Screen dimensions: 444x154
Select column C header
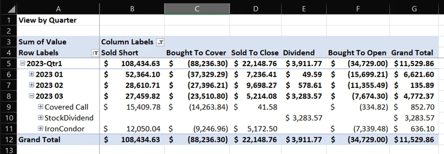(x=197, y=9)
